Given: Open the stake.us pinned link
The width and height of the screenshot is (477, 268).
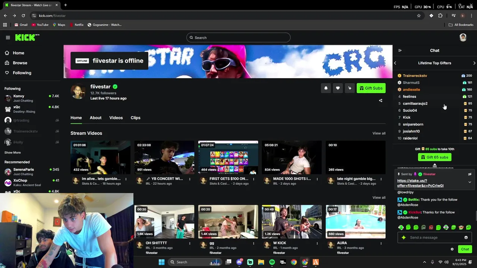Looking at the screenshot, I should [420, 183].
